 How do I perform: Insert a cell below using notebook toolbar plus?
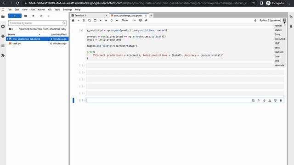[79, 20]
